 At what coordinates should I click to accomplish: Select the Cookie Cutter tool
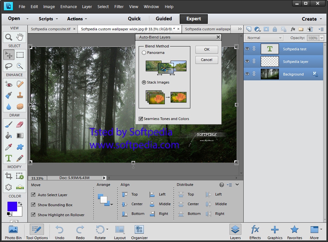[9, 187]
